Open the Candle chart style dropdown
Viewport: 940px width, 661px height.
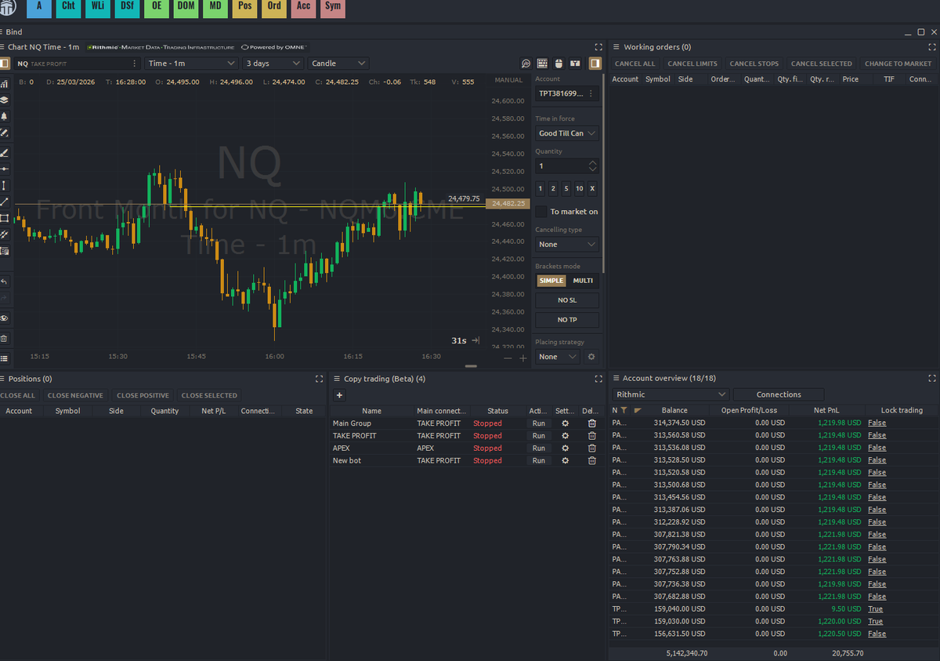(x=338, y=64)
